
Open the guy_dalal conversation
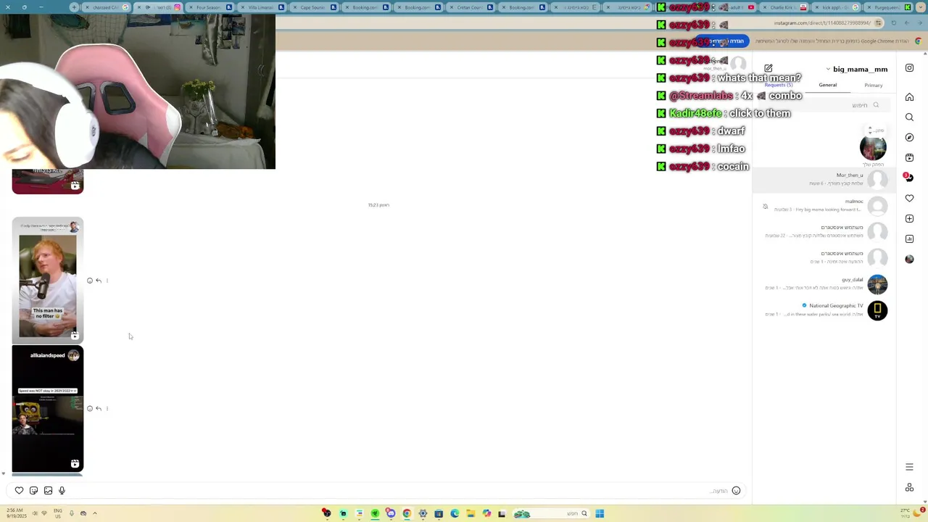coord(824,284)
